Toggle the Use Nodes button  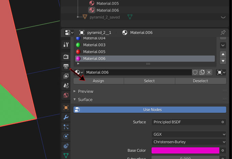coord(150,110)
